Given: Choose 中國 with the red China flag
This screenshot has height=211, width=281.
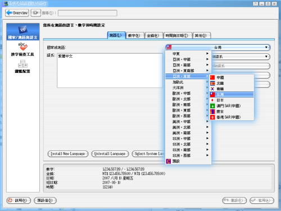Looking at the screenshot, I should pyautogui.click(x=232, y=77).
